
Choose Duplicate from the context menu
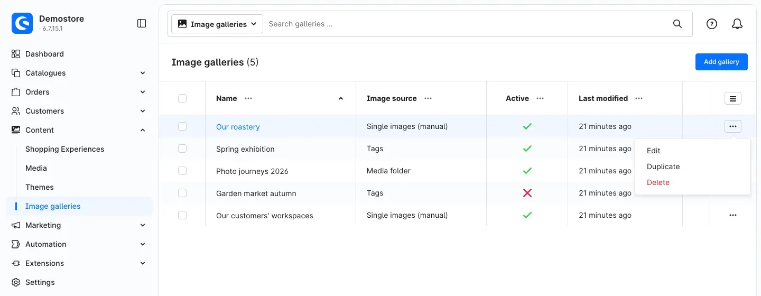pos(663,166)
